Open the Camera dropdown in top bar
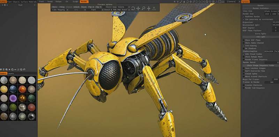279x137 pixels. point(233,2)
